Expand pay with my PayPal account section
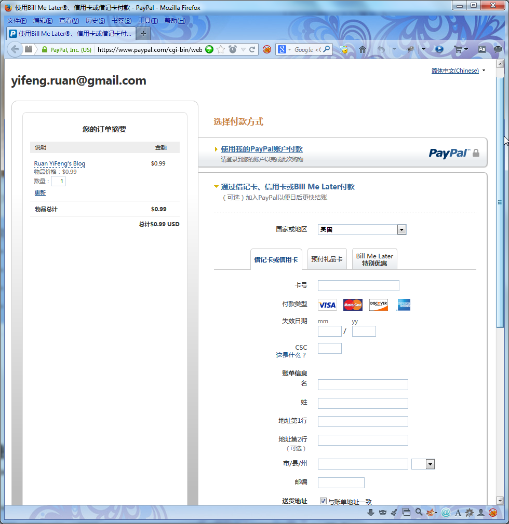 pyautogui.click(x=262, y=149)
